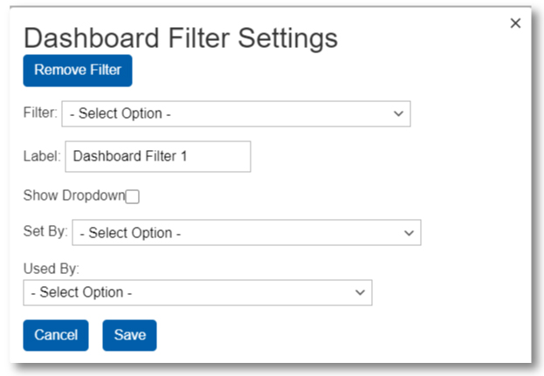The height and width of the screenshot is (376, 544).
Task: Click the "Label:" field label
Action: 41,157
